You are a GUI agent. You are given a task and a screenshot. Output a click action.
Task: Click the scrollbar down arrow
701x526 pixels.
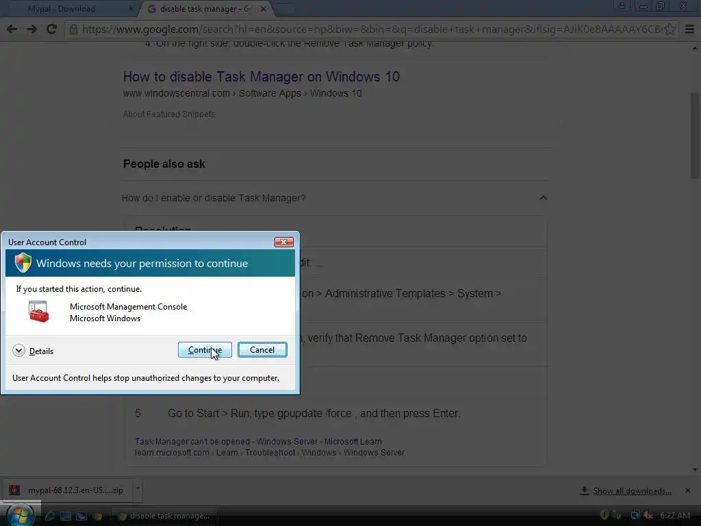[695, 470]
